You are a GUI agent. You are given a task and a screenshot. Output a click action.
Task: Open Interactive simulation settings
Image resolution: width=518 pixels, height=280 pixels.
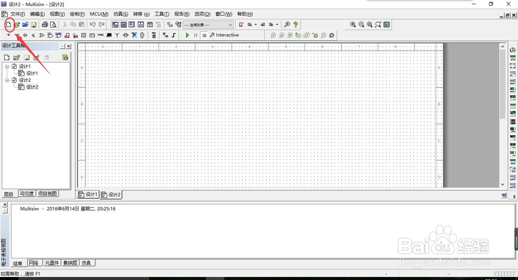tap(224, 35)
